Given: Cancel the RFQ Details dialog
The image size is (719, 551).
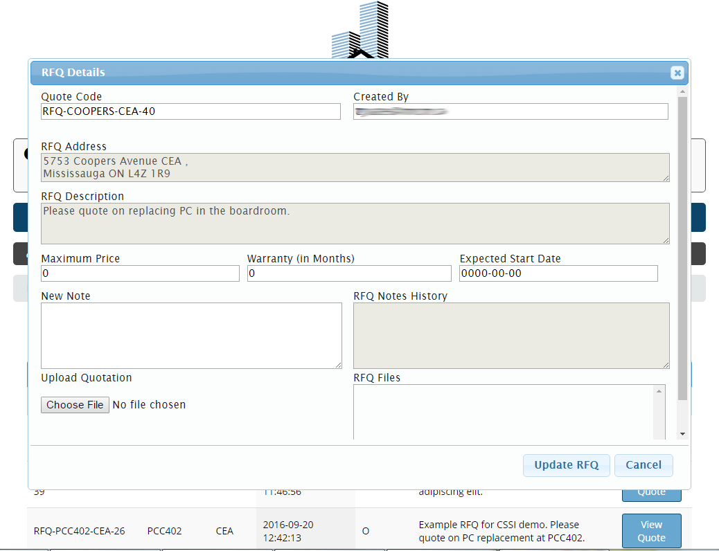Looking at the screenshot, I should click(x=643, y=465).
